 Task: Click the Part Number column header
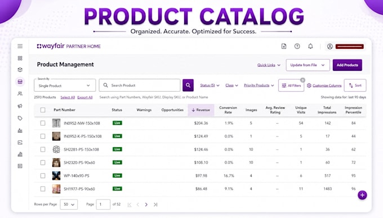(x=64, y=110)
